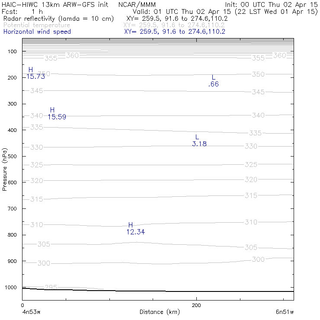The image size is (320, 320).
Task: Select the wind maximum 'H 15.59' marker
Action: [57, 113]
